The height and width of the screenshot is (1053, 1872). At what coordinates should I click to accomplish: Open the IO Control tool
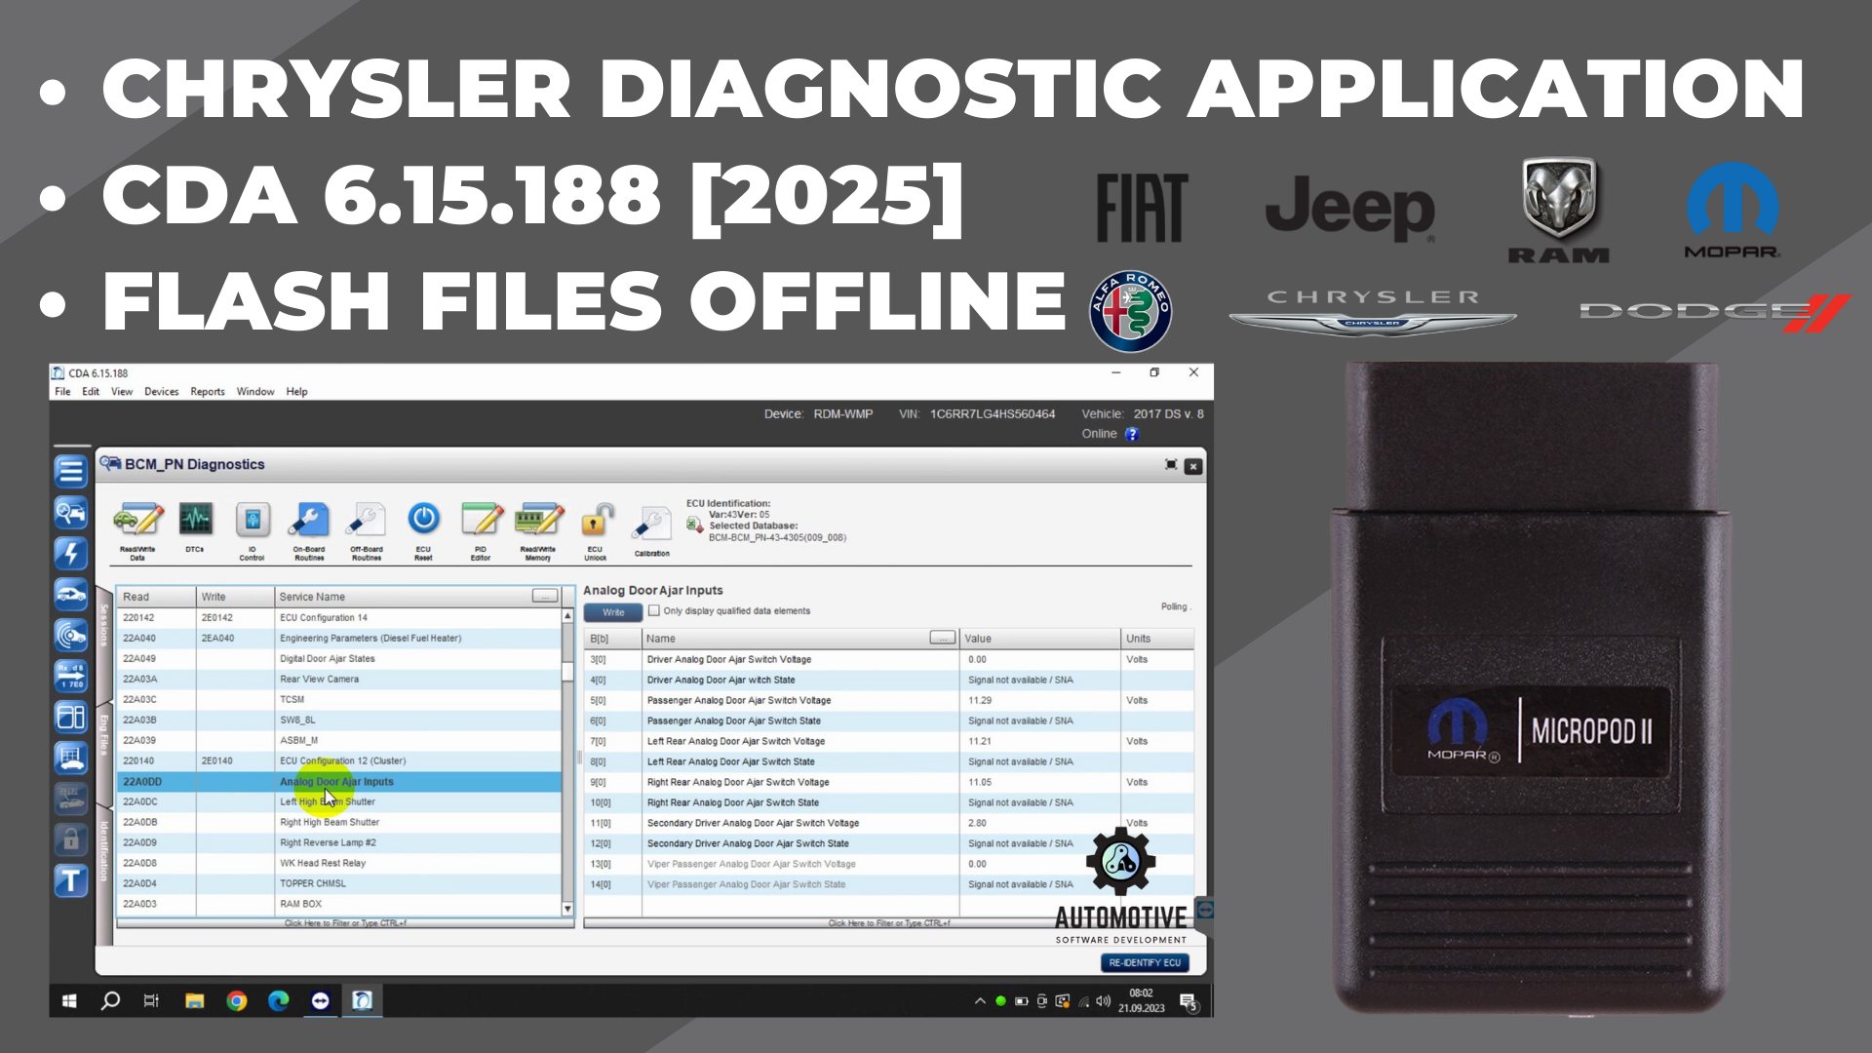(253, 530)
